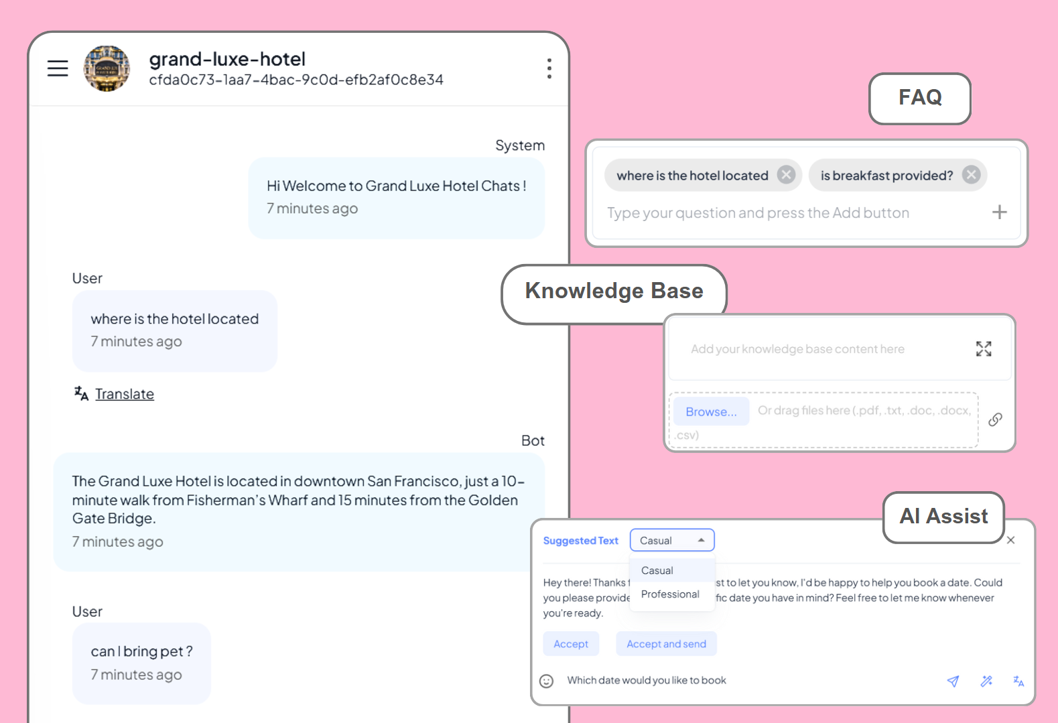The width and height of the screenshot is (1058, 723).
Task: Open the hamburger menu in chat header
Action: tap(58, 68)
